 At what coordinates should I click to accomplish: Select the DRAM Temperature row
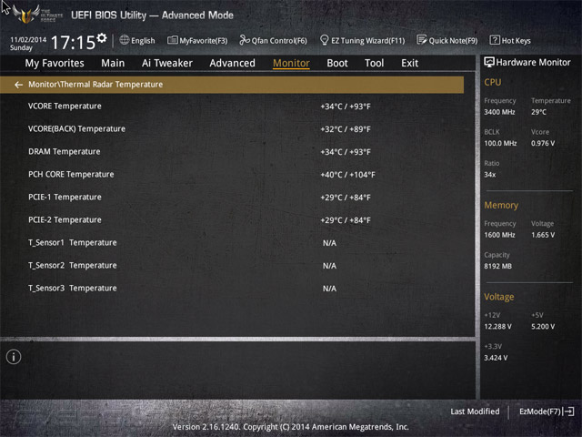pyautogui.click(x=232, y=152)
